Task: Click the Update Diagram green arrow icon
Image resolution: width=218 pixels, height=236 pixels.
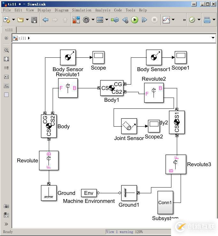Action: pos(115,20)
